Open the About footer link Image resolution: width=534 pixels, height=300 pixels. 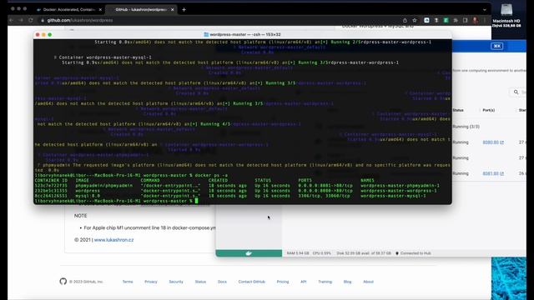(x=368, y=282)
